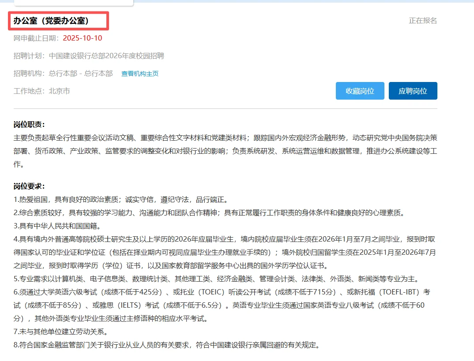Click the deadline date 2025-10-10

tap(82, 38)
